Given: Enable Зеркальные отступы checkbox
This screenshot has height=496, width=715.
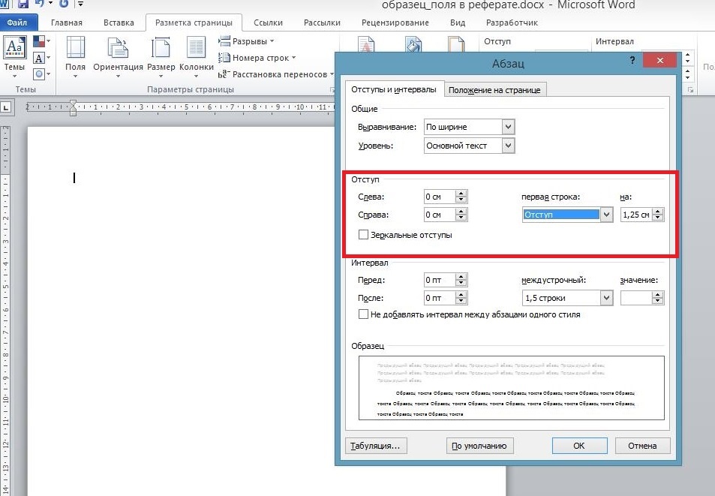Looking at the screenshot, I should [364, 235].
